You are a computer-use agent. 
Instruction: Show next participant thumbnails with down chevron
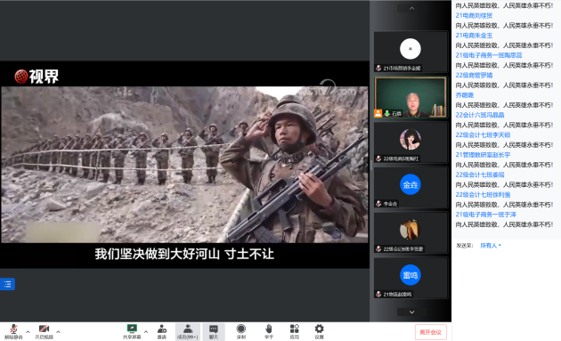(411, 312)
